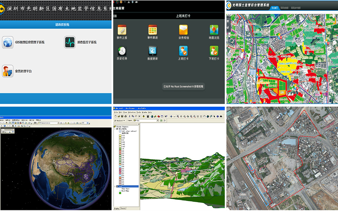Select the arrow pointer tool in ArcScene
Viewport: 338px width, 211px height.
[x=214, y=116]
